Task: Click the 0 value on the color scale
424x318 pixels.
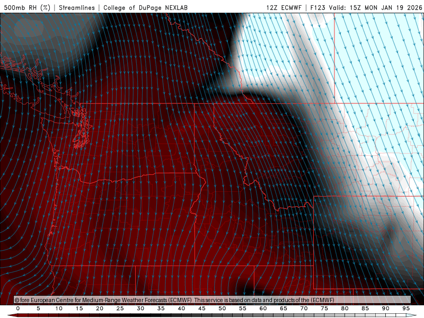Action: [18, 308]
